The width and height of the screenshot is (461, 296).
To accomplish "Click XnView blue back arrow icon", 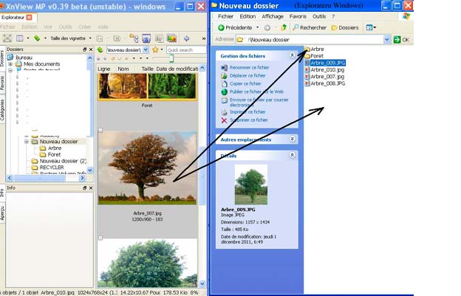I will pyautogui.click(x=186, y=38).
